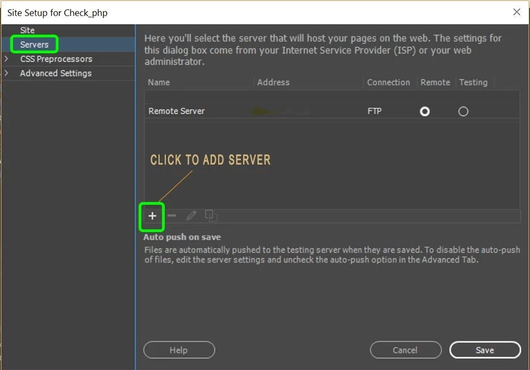The image size is (530, 370).
Task: Open CSS Preprocessors settings
Action: 56,59
